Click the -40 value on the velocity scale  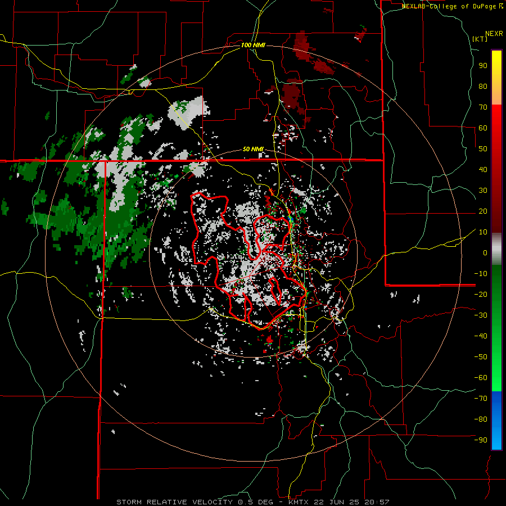(x=481, y=336)
